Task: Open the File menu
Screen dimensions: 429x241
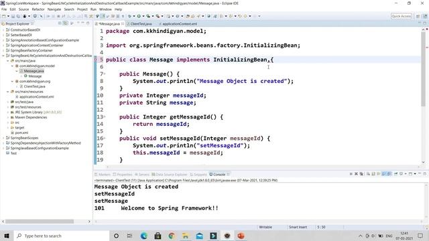Action: tap(4, 9)
